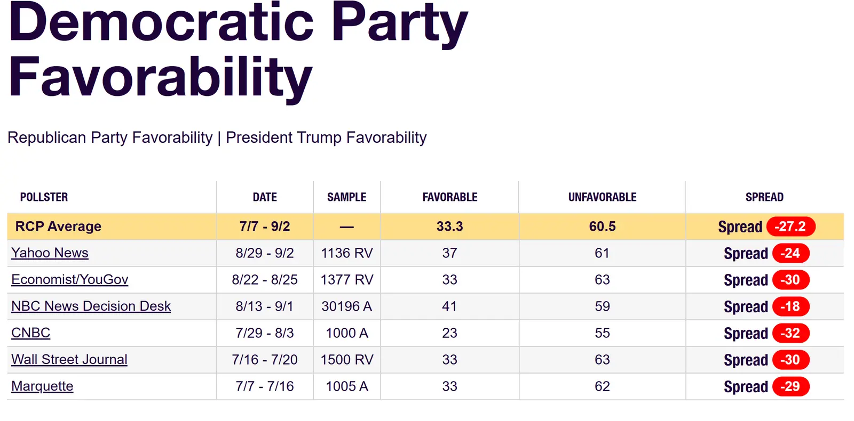854x421 pixels.
Task: Click the Yahoo News -24 spread badge
Action: click(x=790, y=253)
